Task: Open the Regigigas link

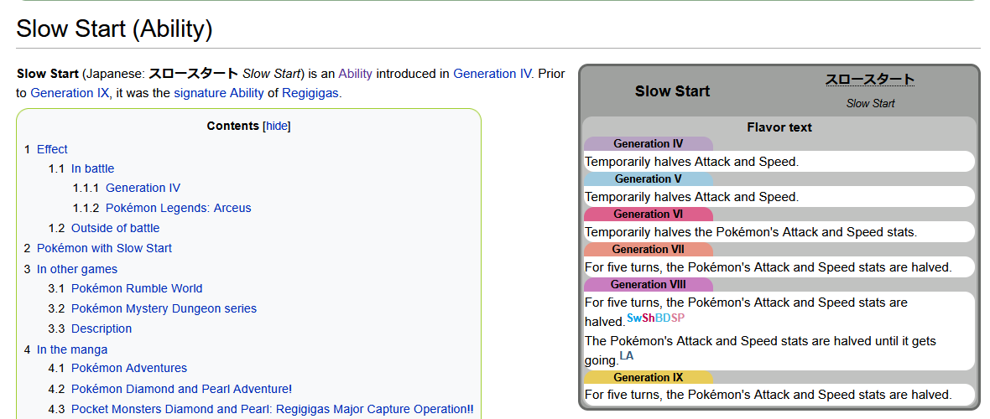Action: point(310,93)
